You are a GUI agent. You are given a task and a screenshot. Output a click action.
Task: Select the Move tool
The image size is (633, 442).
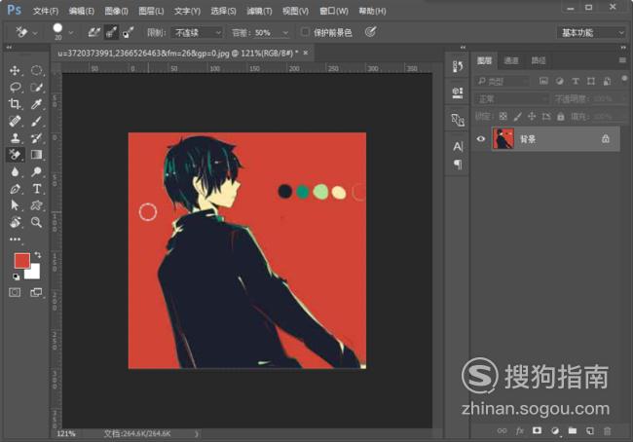[x=15, y=71]
